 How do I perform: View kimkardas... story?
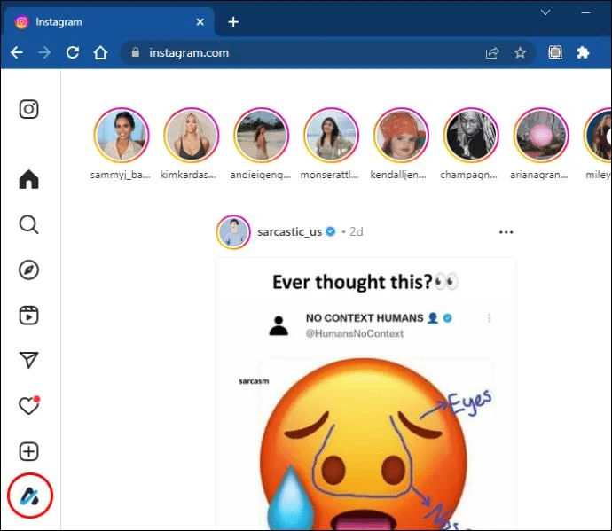pos(192,136)
